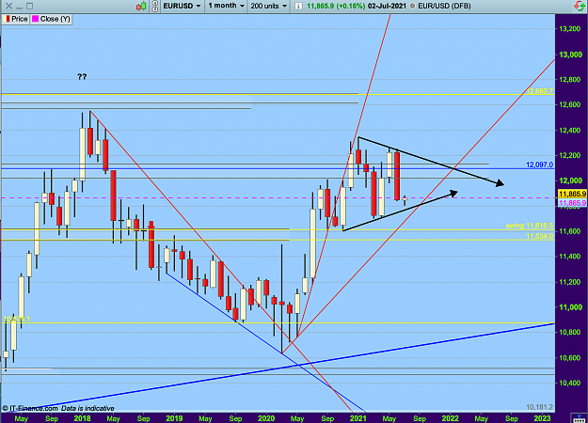Open the candlestick chart style icon
588x423 pixels.
point(141,6)
